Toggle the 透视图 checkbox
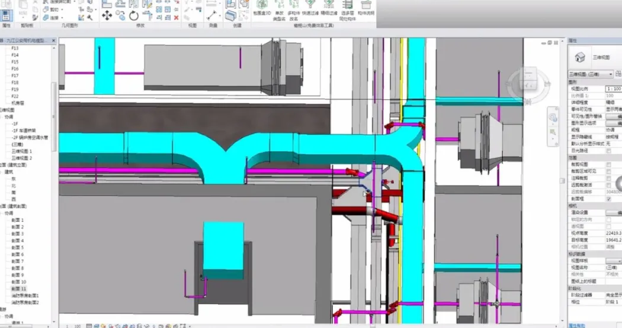 [609, 226]
